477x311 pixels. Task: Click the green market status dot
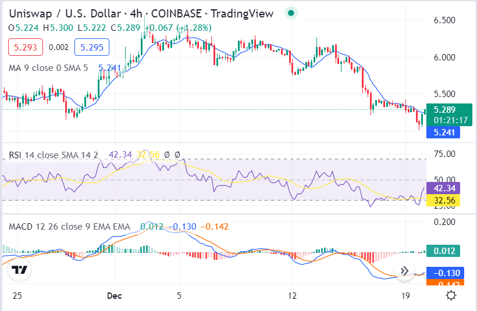pos(291,13)
